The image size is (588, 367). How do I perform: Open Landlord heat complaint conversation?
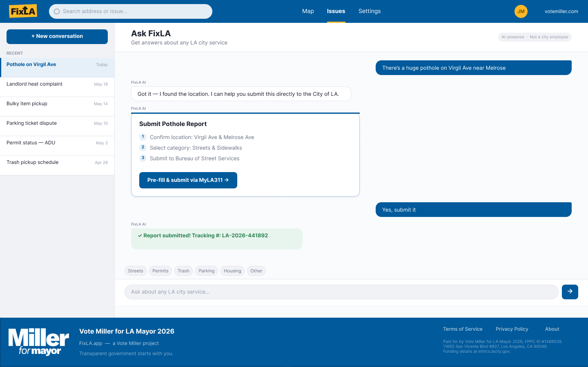pyautogui.click(x=57, y=87)
